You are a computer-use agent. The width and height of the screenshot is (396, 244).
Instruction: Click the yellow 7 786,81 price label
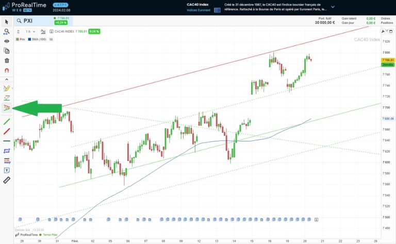pos(388,60)
